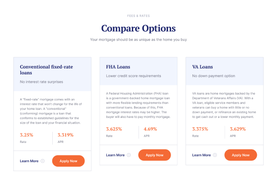Open Learn More link in FHA Loans card
The width and height of the screenshot is (277, 185).
click(115, 155)
